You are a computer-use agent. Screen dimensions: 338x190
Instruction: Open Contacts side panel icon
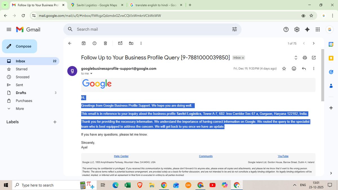click(x=331, y=86)
